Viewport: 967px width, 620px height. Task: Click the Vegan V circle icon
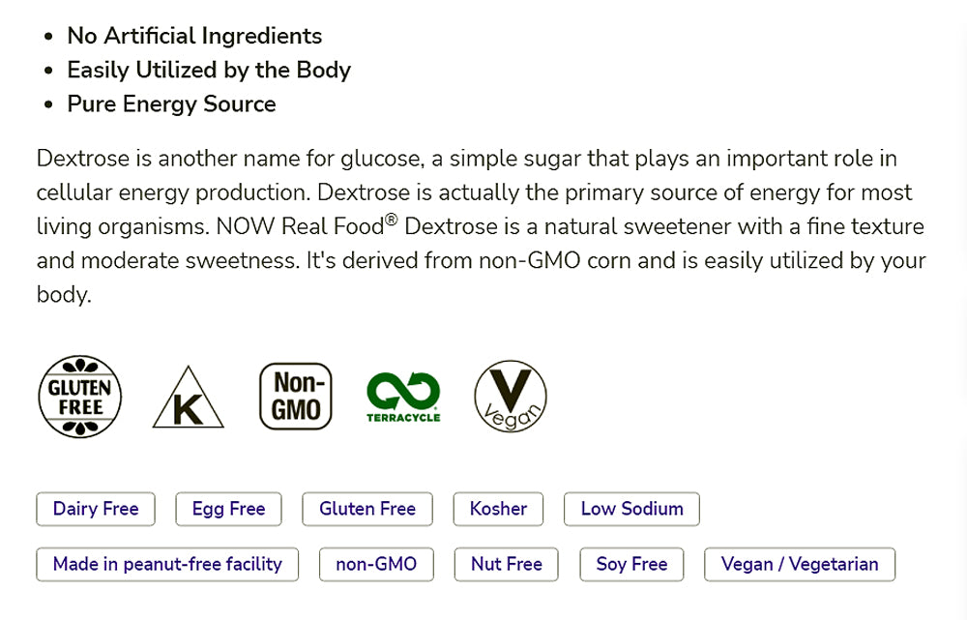tap(510, 397)
